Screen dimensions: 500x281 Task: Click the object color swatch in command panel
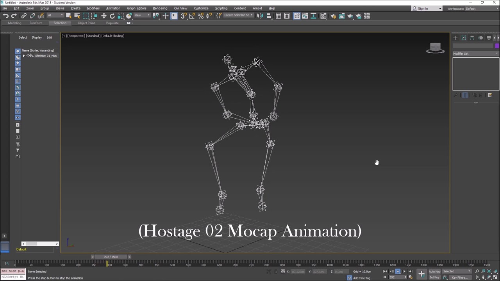[497, 46]
